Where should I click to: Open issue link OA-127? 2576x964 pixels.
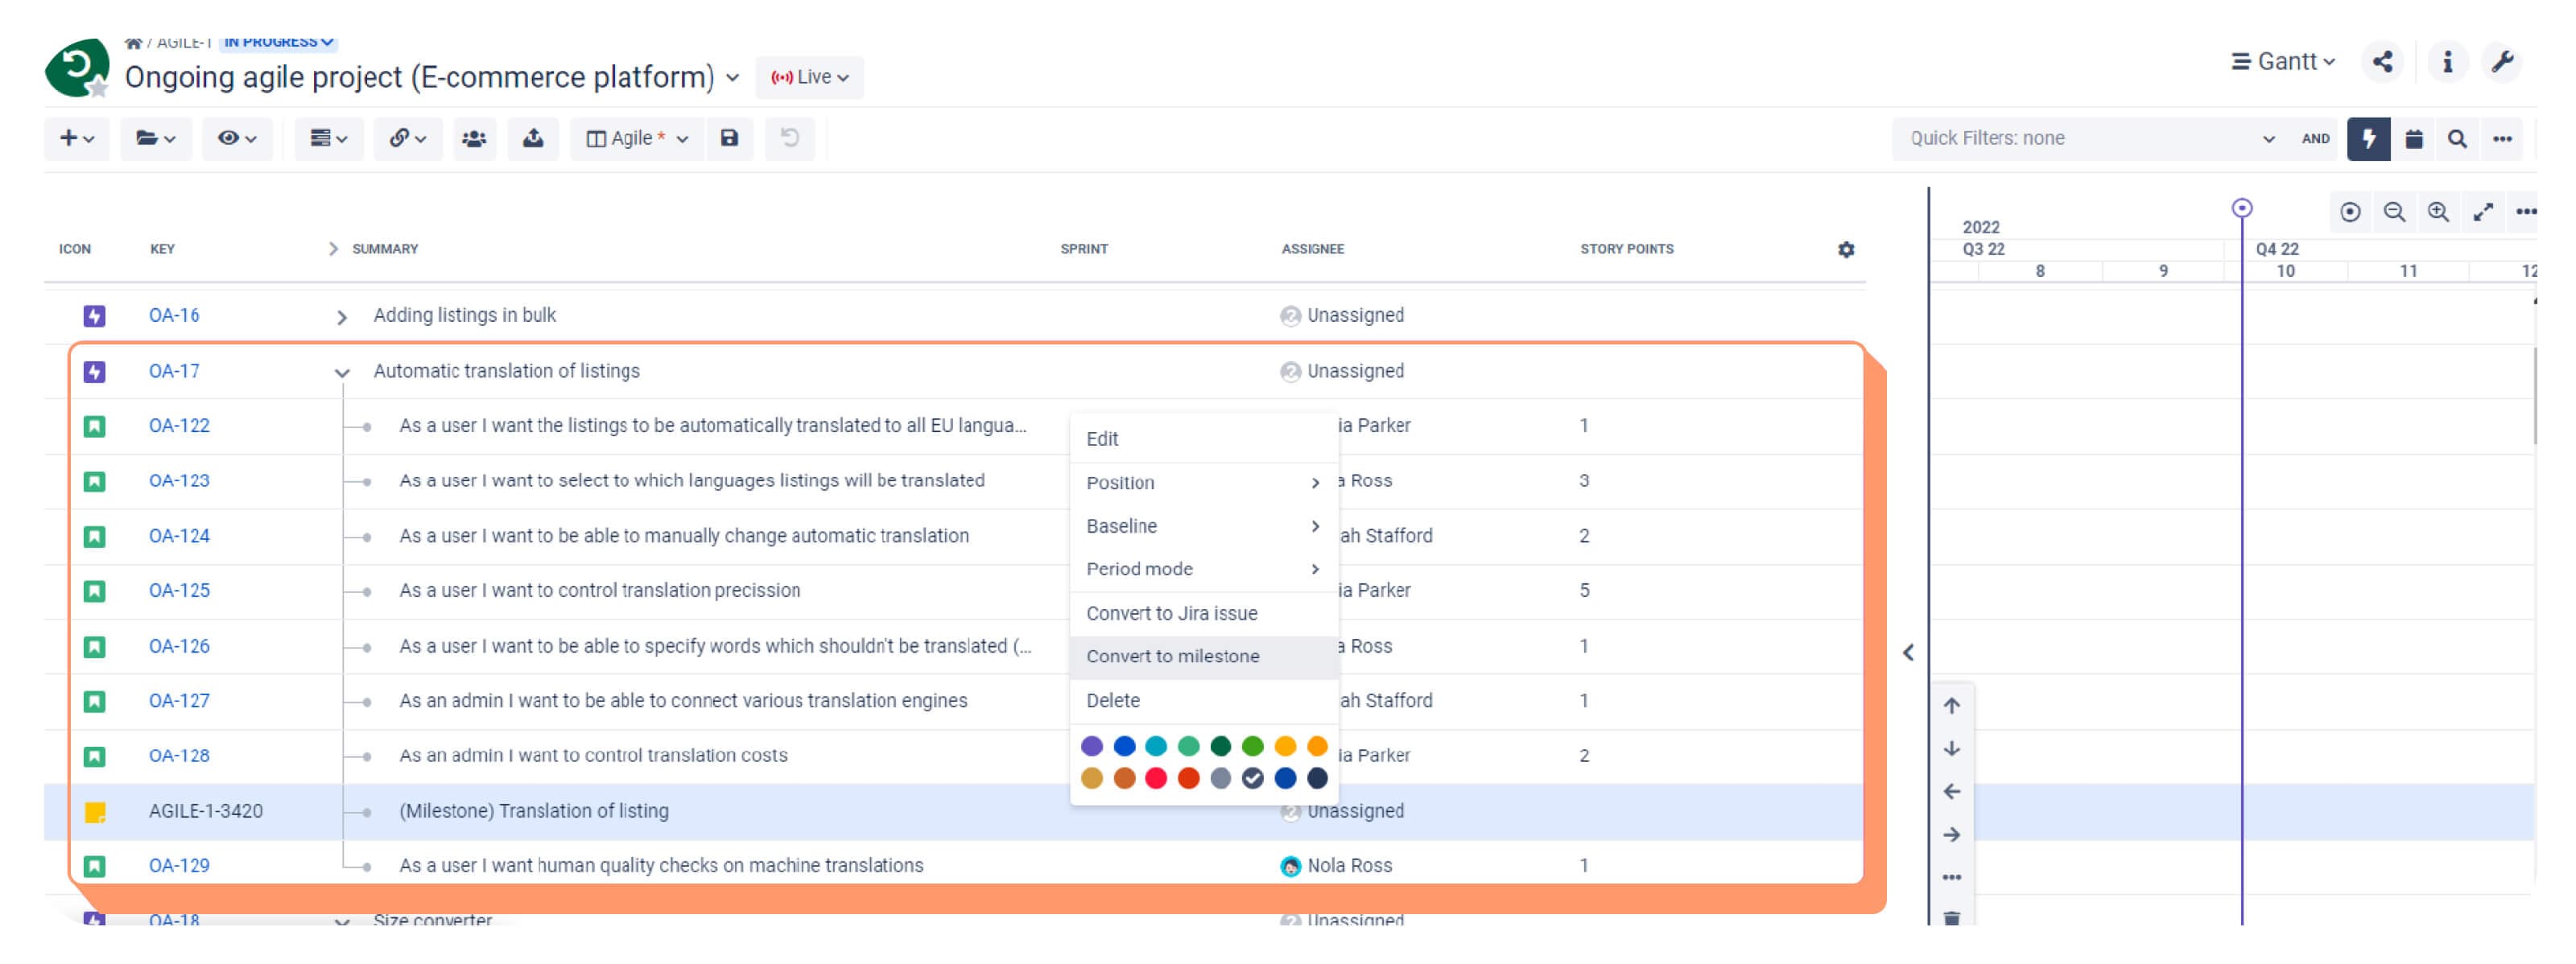(x=179, y=701)
